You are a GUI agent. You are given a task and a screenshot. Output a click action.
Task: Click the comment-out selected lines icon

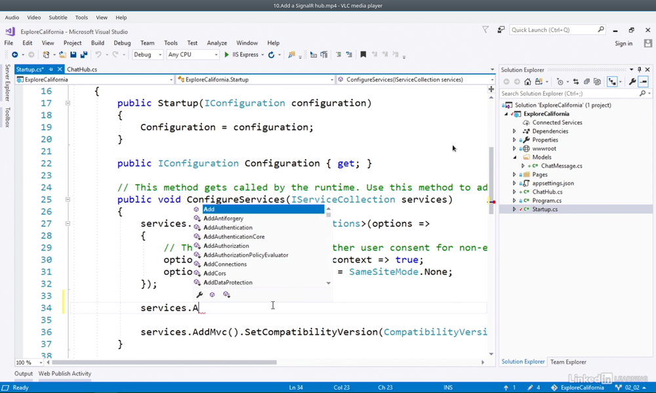[338, 55]
